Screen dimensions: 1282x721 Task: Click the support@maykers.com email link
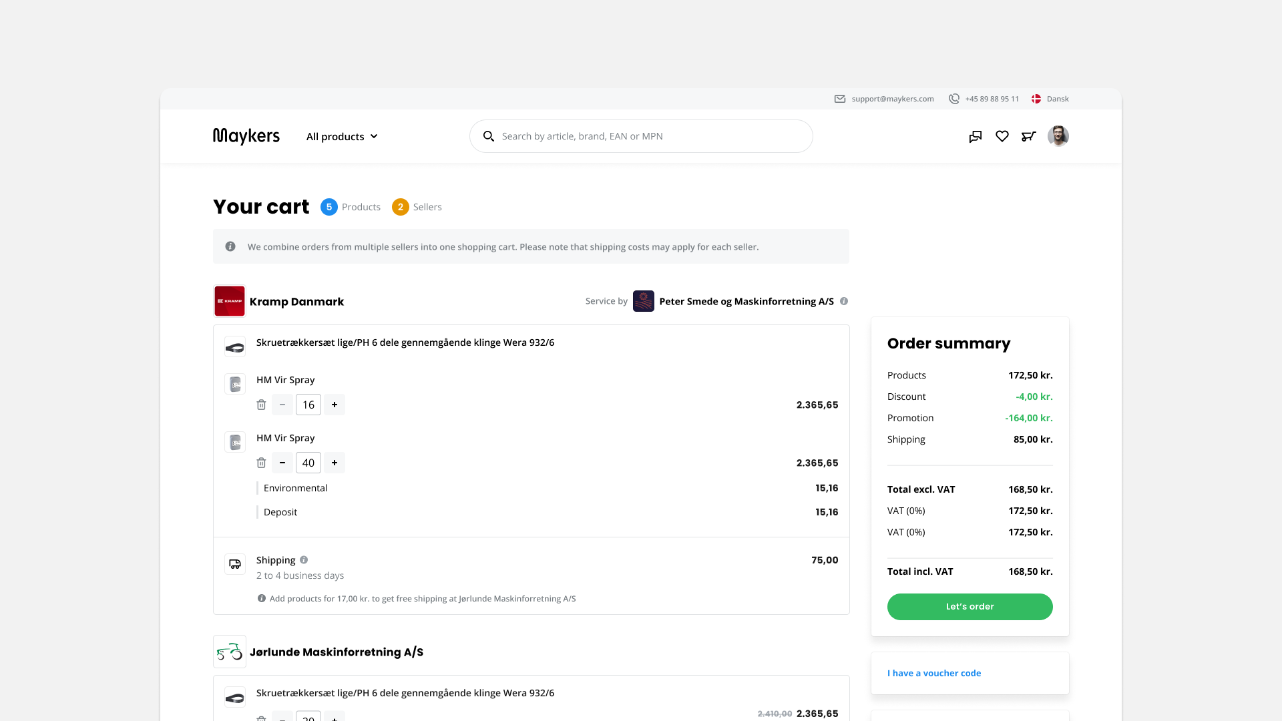click(892, 99)
